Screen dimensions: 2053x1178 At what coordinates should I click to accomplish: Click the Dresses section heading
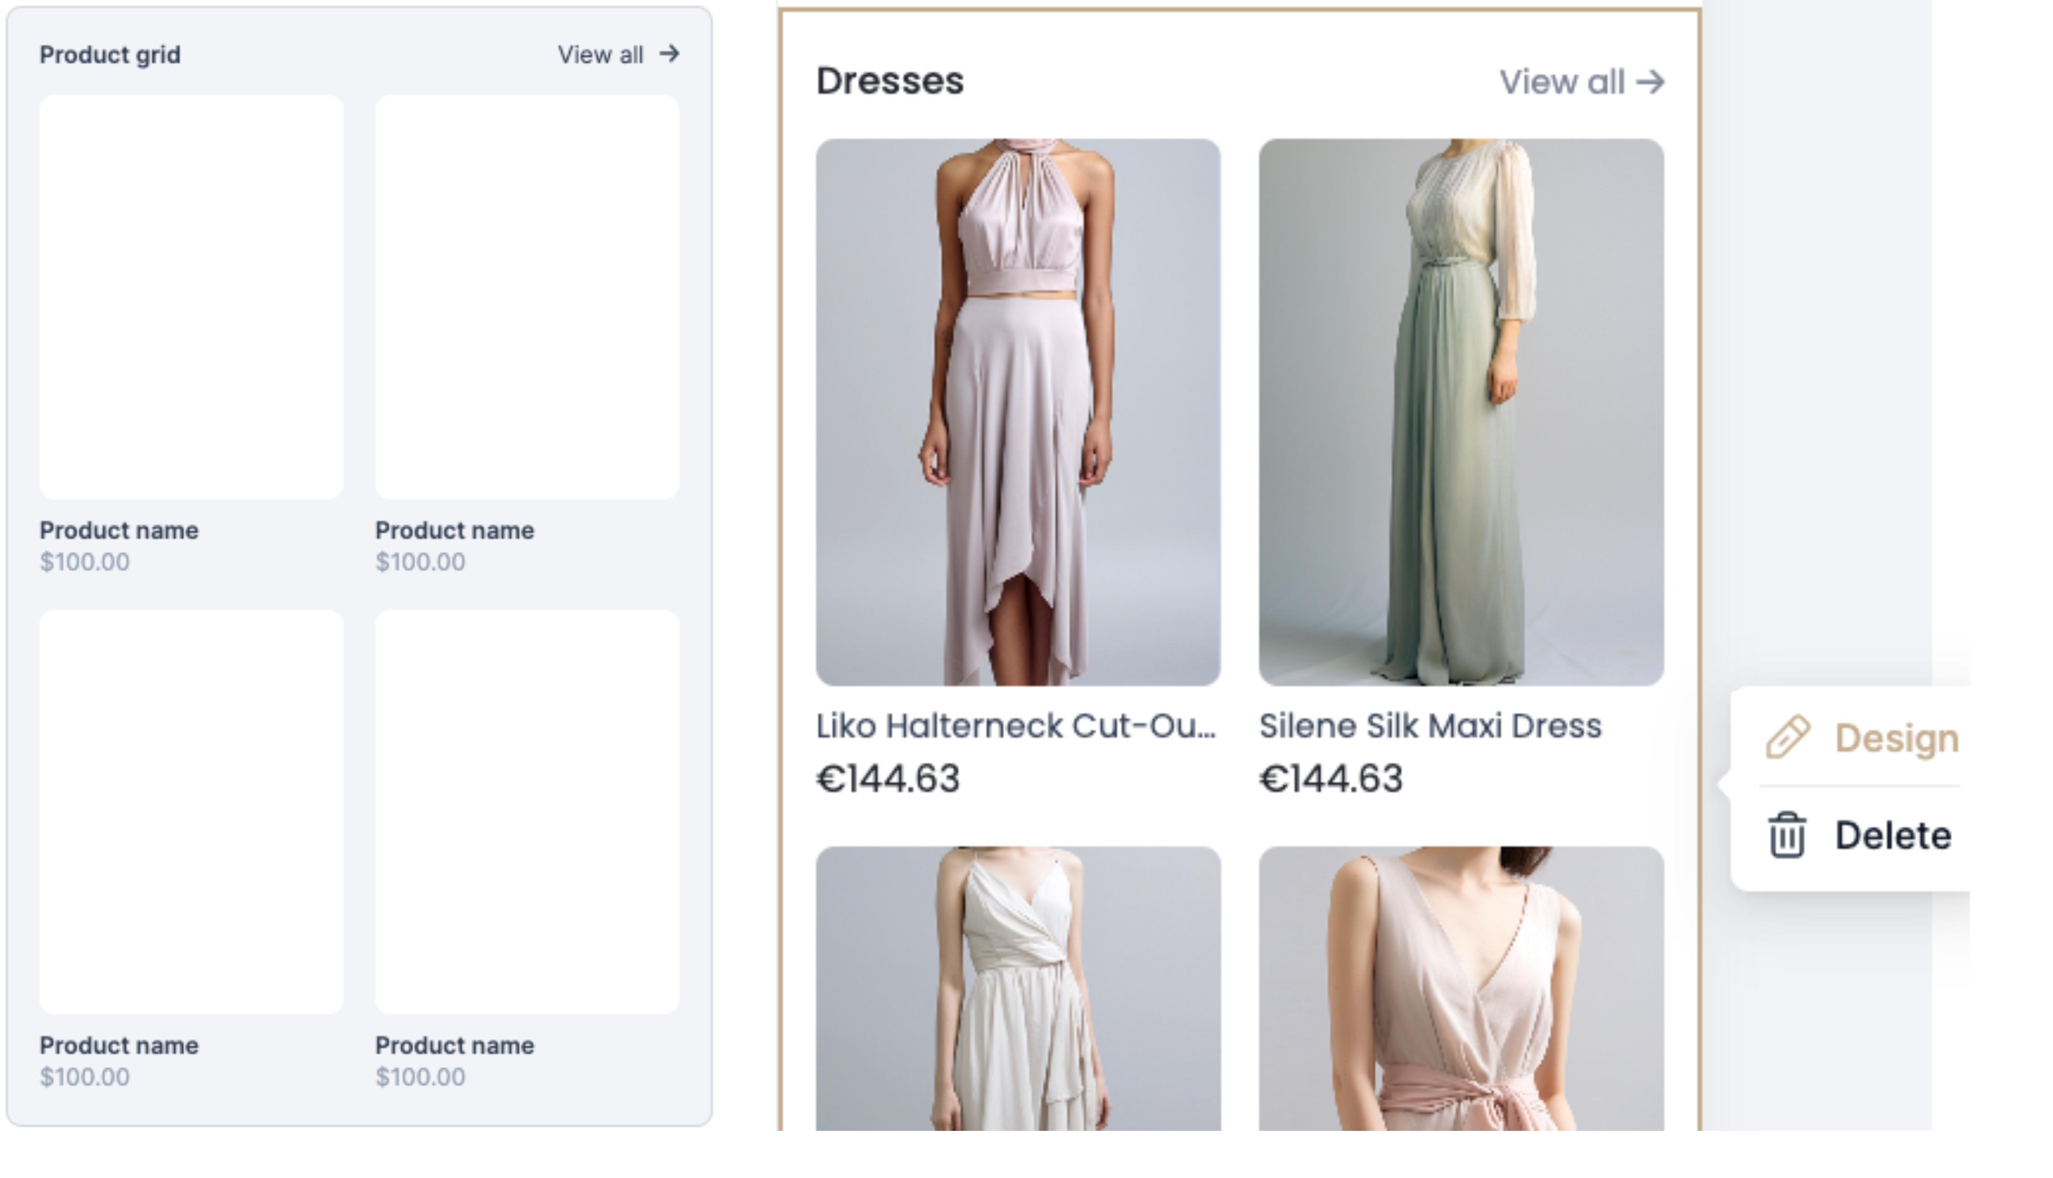tap(889, 81)
